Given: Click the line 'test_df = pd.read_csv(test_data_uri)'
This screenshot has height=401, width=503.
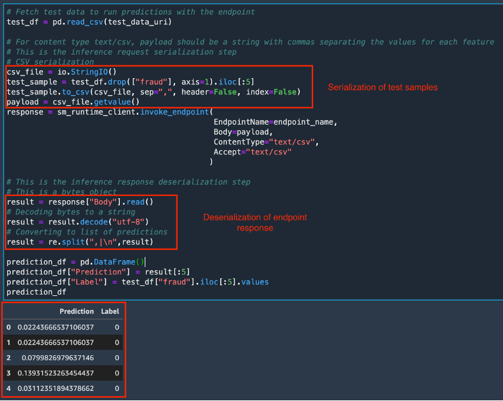Looking at the screenshot, I should coord(89,22).
